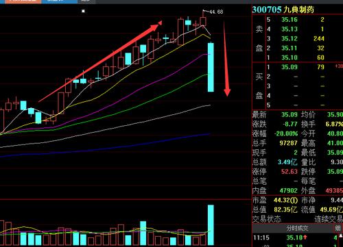The height and width of the screenshot is (247, 343).
Task: Click the red downward arrow annotation
Action: (226, 59)
